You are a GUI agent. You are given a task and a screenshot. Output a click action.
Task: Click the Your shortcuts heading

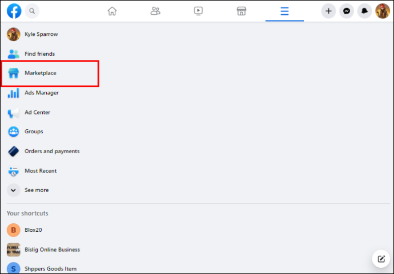(x=27, y=214)
